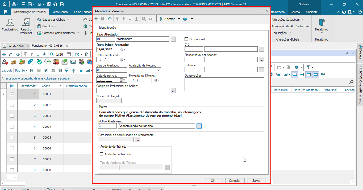
Task: Click the round blue icon beside Anexos
Action: 185,19
